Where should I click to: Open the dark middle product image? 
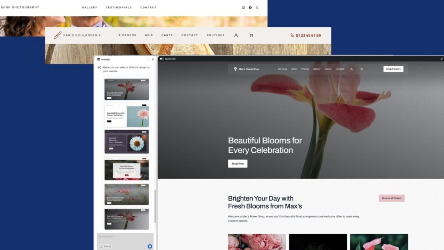(318, 242)
